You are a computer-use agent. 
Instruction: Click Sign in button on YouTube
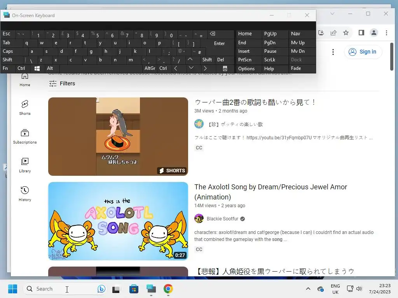click(x=363, y=52)
